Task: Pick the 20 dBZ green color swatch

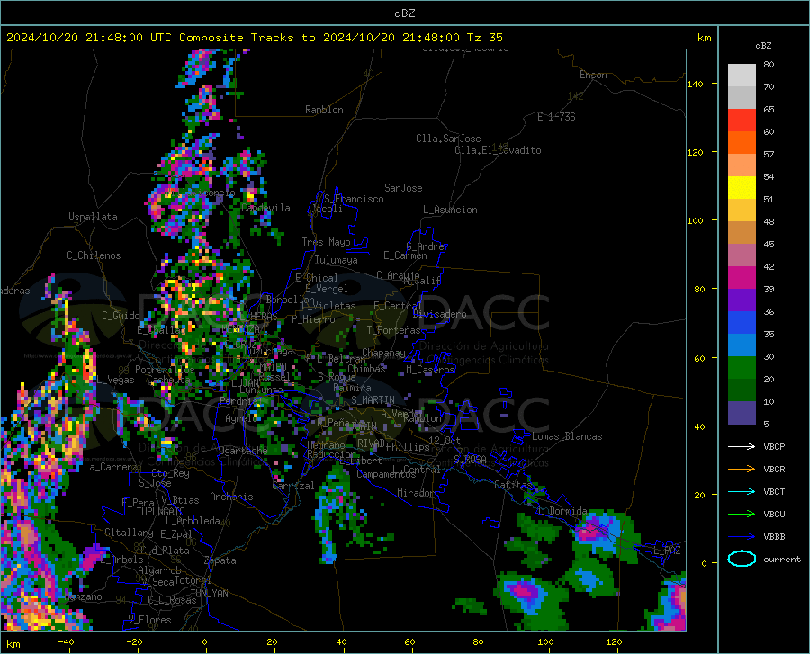Action: [742, 368]
